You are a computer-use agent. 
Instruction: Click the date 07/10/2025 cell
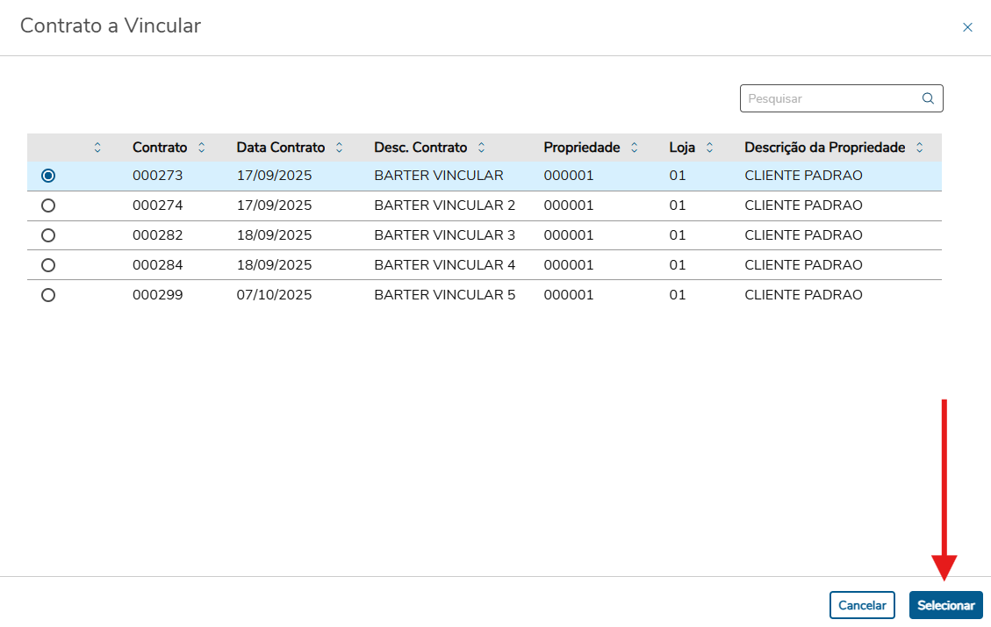[274, 294]
